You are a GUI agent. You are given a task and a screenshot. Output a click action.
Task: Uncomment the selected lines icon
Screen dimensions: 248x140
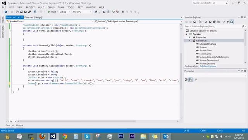[x=117, y=12]
